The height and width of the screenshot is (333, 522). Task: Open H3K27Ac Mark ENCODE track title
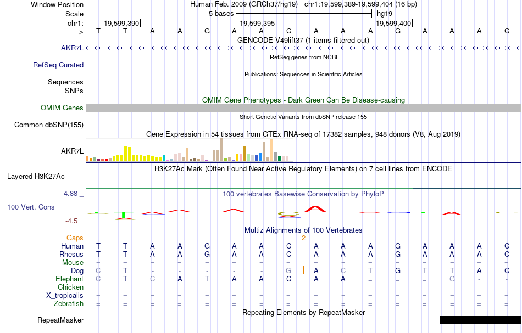pos(303,168)
